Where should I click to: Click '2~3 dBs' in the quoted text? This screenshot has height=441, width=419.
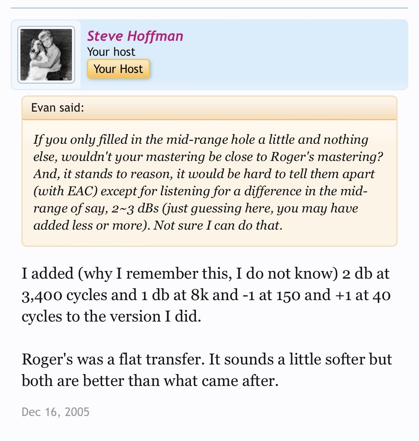pyautogui.click(x=133, y=208)
